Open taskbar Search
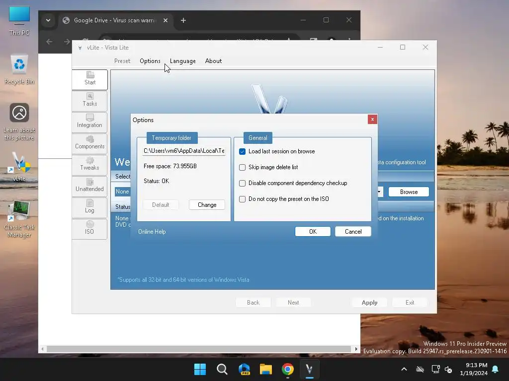The image size is (509, 381). tap(222, 369)
